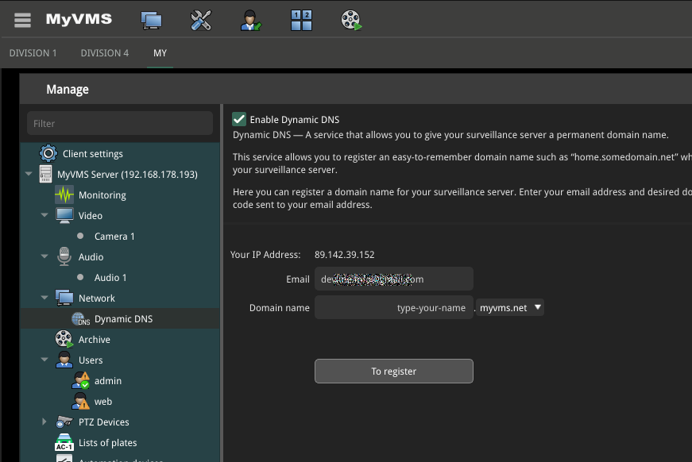Click the film reel archive icon in toolbar
The height and width of the screenshot is (462, 692).
(x=351, y=20)
